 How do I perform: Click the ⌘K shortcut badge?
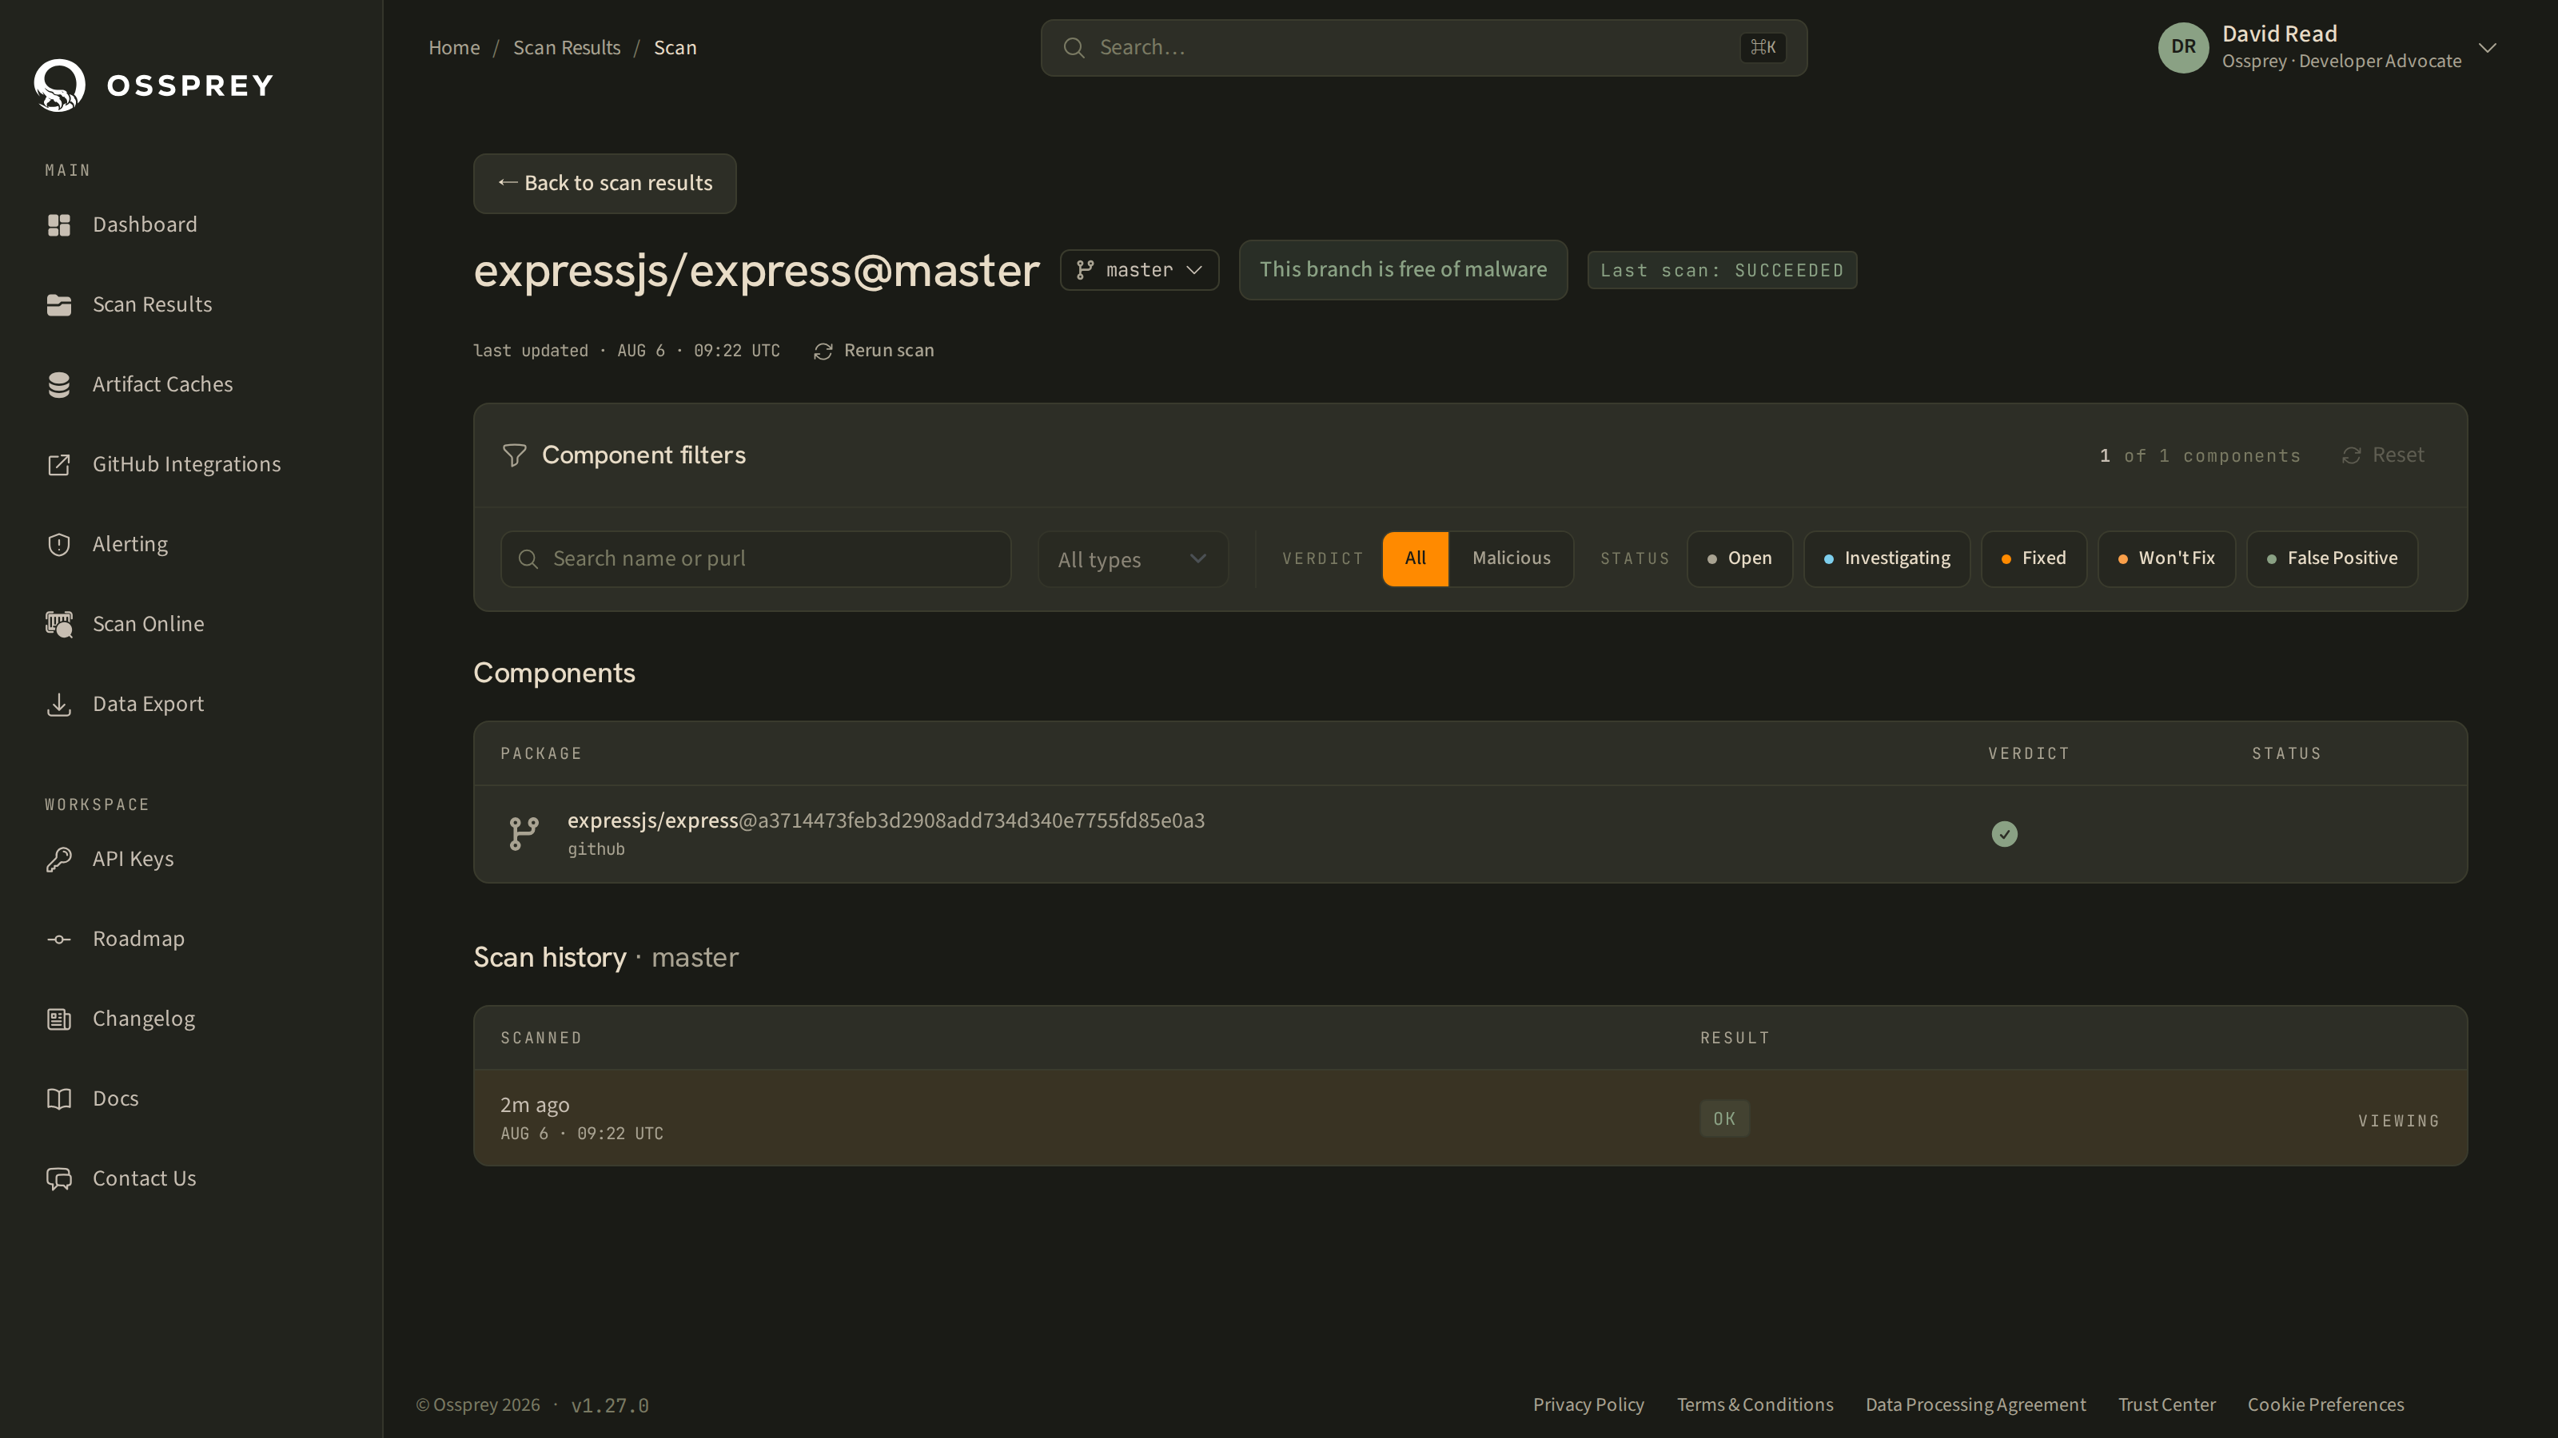click(x=1763, y=48)
